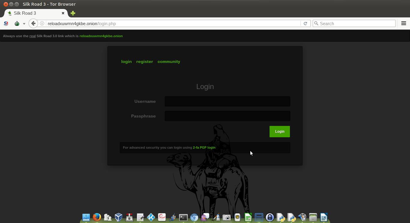410x223 pixels.
Task: Click the Passphrase label
Action: [x=143, y=116]
